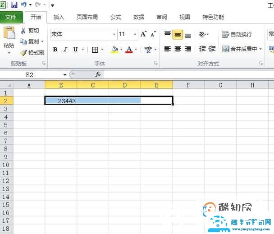Screen dimensions: 274x234
Task: Apply red font color A
Action: pos(129,50)
